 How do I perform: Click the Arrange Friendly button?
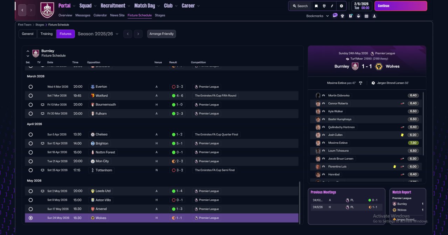point(161,34)
